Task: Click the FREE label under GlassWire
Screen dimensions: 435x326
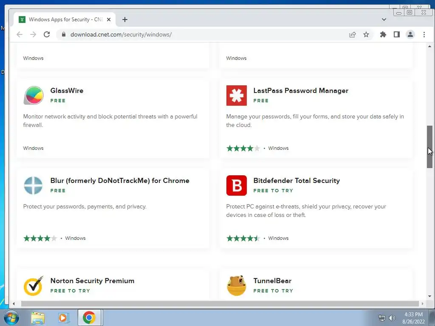Action: [58, 101]
